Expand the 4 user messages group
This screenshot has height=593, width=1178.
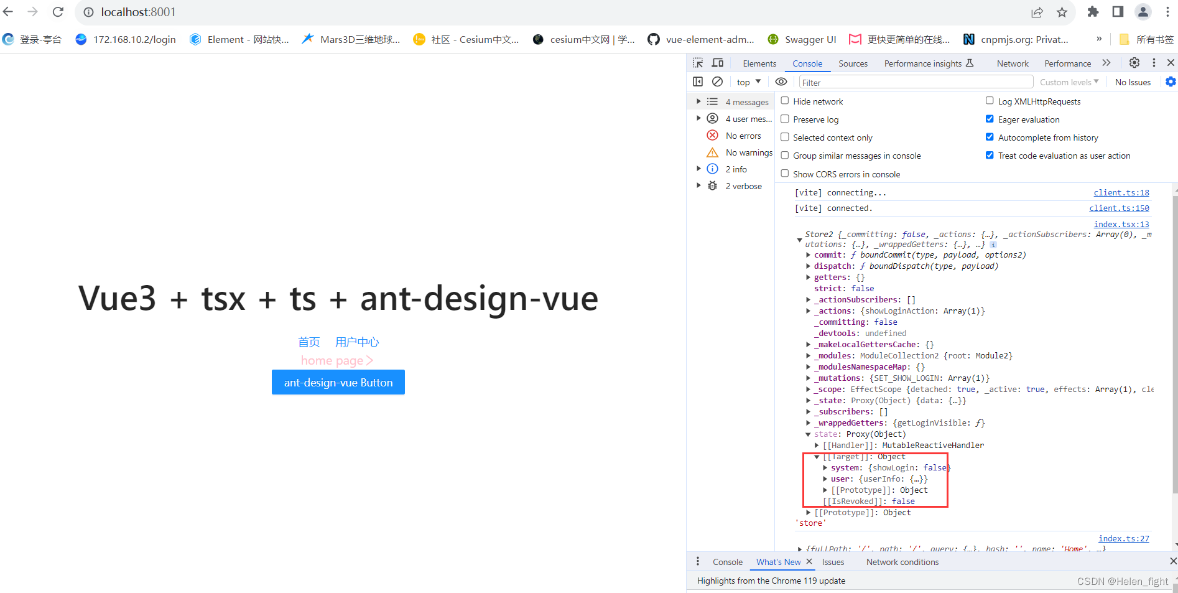pyautogui.click(x=698, y=118)
